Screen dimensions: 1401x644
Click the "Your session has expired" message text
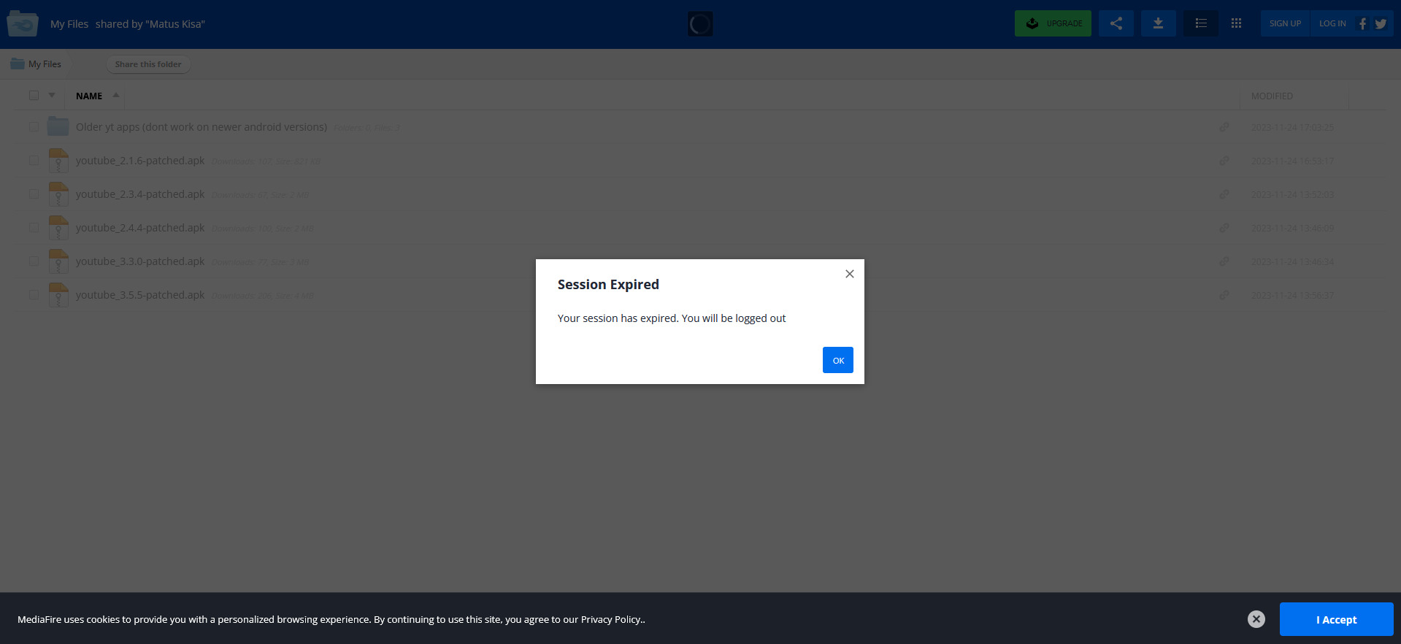(672, 318)
